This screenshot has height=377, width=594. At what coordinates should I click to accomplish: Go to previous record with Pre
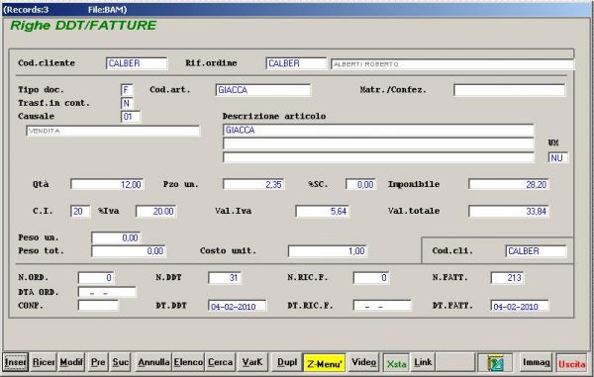coord(98,362)
